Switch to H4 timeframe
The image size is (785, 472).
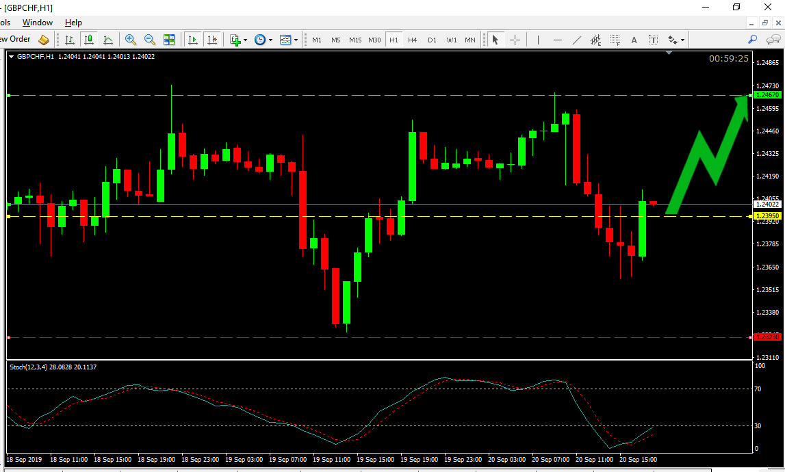(x=412, y=40)
